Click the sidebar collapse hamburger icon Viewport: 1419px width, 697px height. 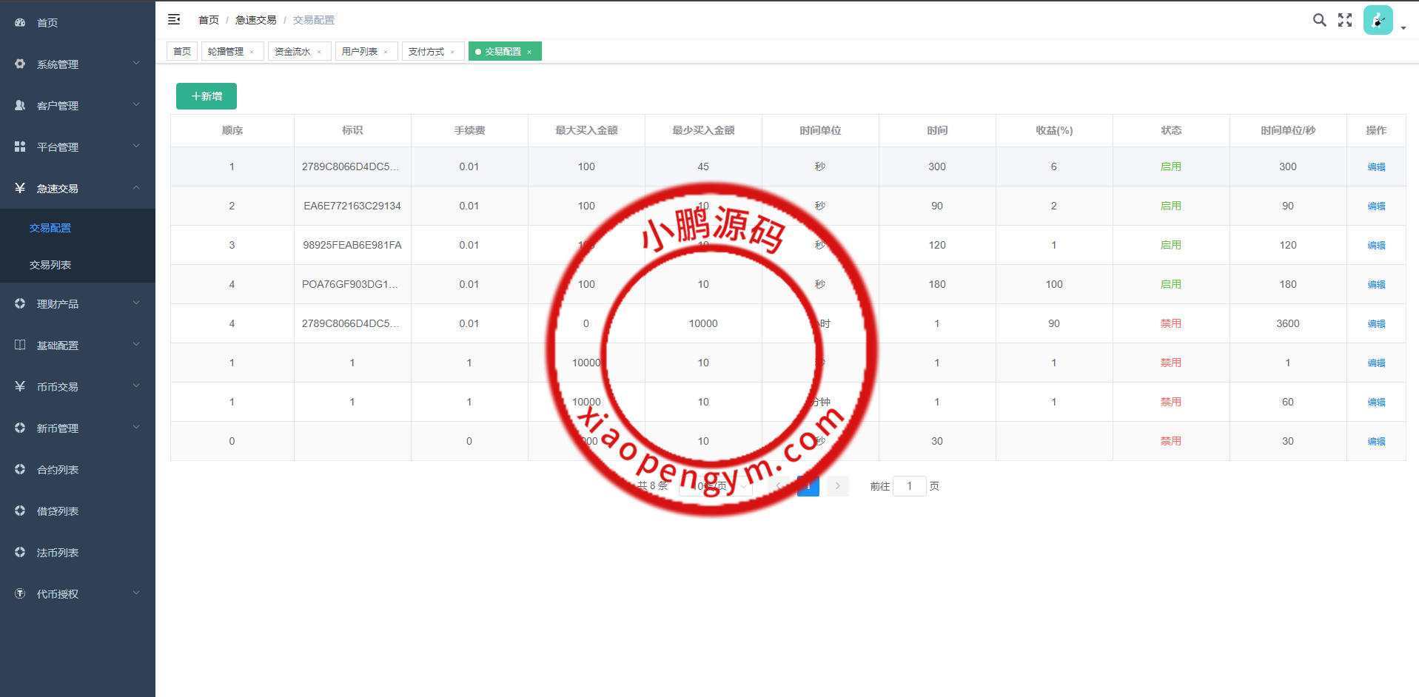point(174,20)
